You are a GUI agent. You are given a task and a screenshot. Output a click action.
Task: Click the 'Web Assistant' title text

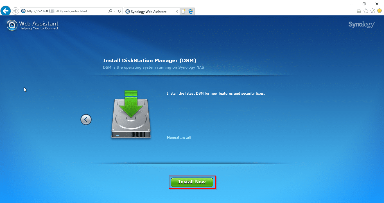click(x=39, y=24)
